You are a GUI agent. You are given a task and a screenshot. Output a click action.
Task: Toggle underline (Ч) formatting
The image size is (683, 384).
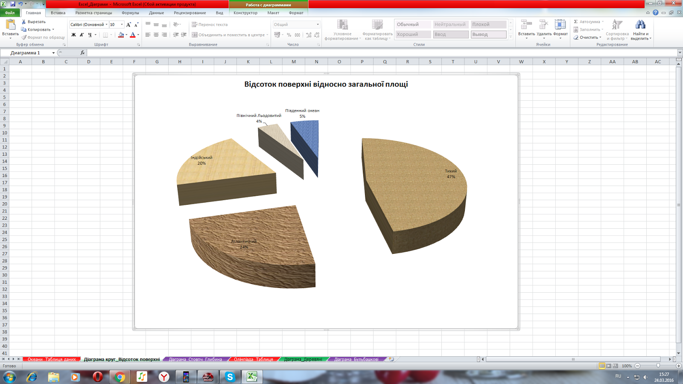tap(90, 35)
